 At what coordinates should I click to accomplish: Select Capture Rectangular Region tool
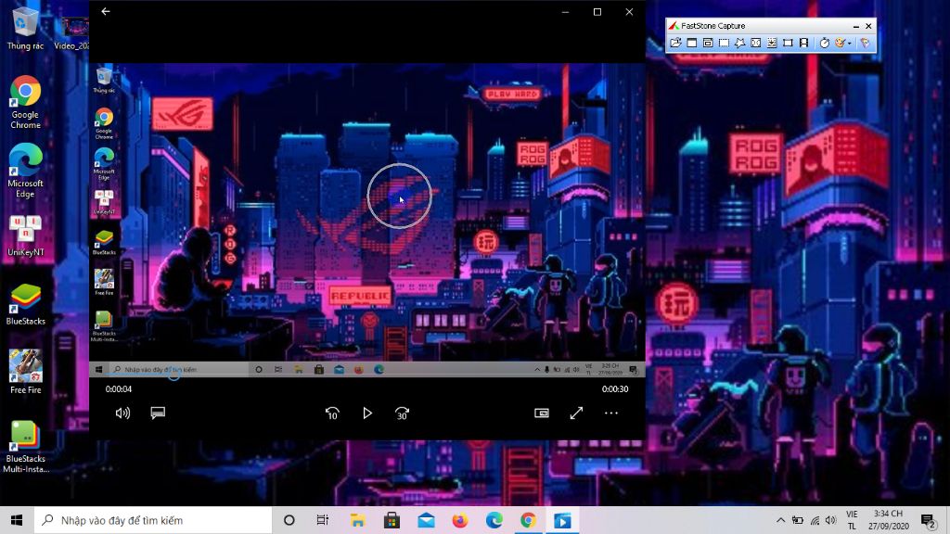point(724,43)
